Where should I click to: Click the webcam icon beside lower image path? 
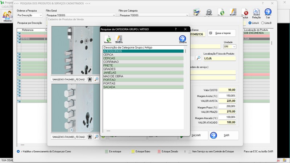click(x=90, y=137)
